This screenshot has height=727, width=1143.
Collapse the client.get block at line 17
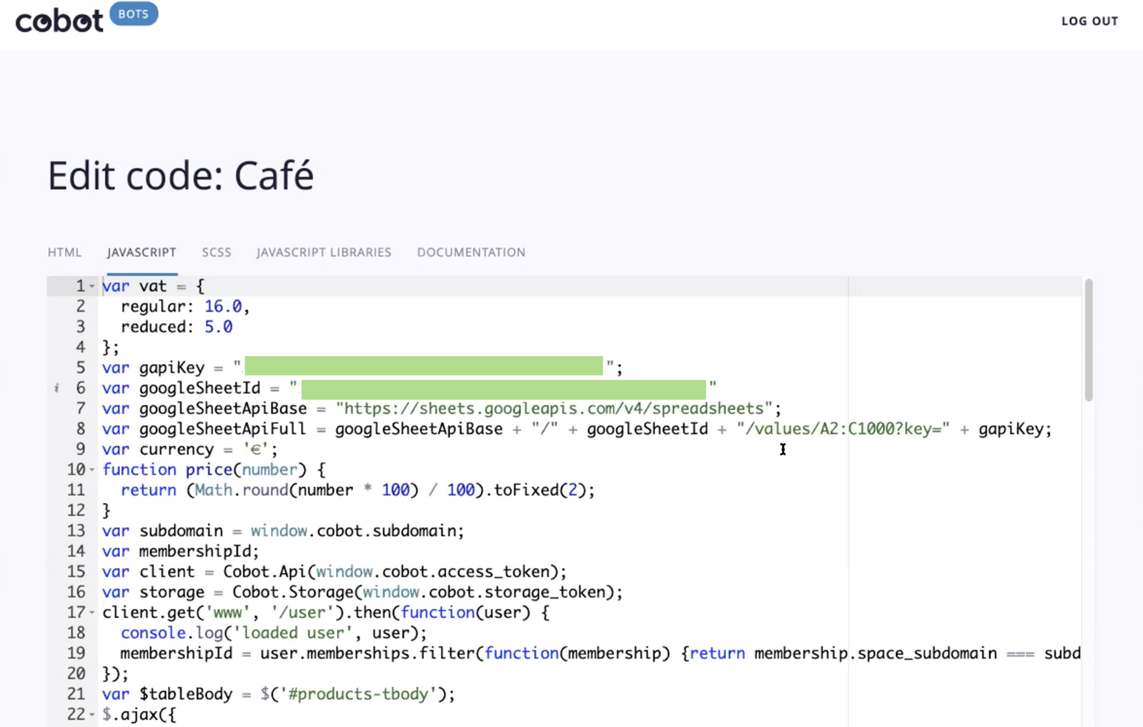click(x=91, y=612)
